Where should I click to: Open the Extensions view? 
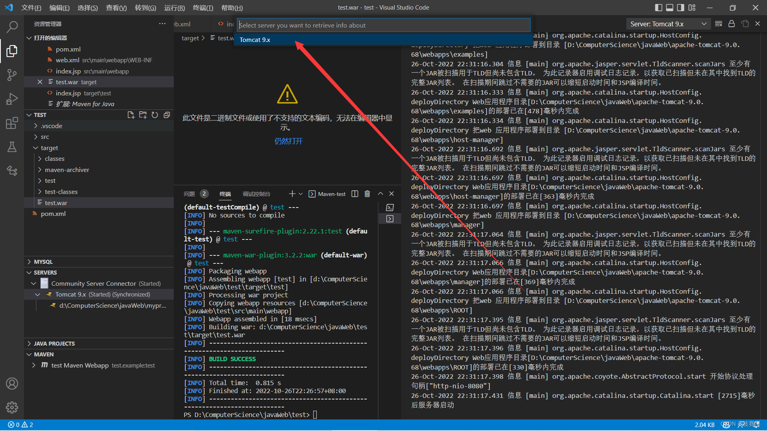coord(12,123)
